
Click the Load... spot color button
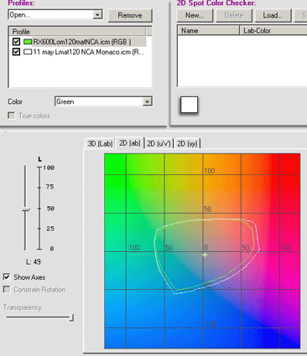[x=273, y=15]
